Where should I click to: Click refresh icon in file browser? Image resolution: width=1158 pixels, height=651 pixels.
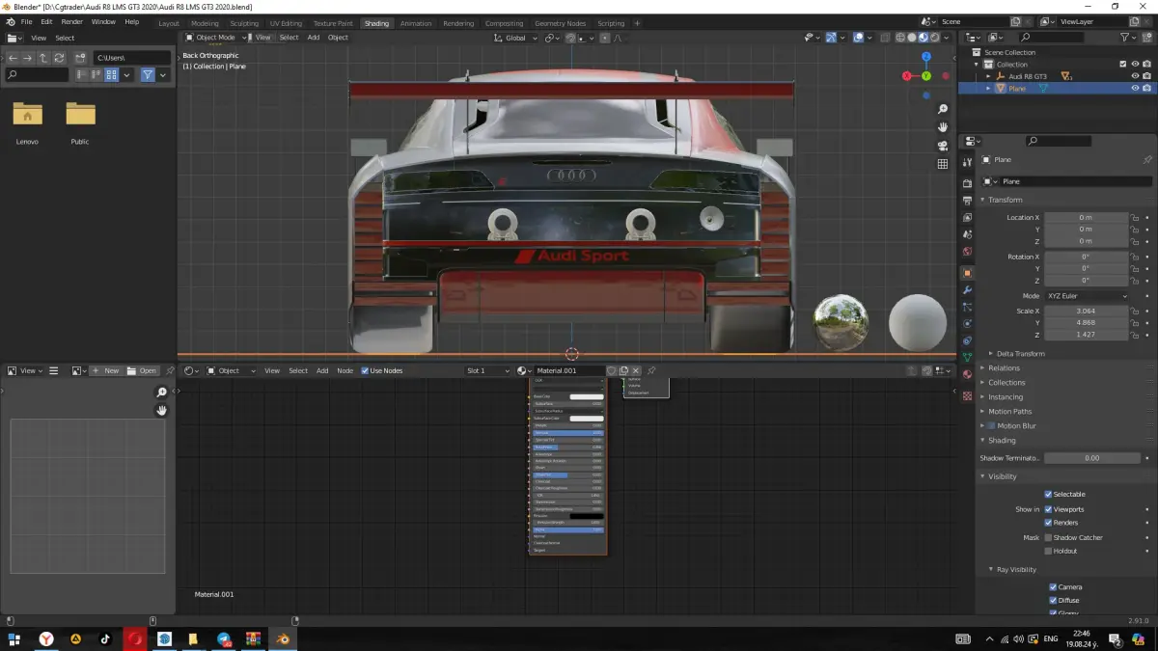point(60,58)
